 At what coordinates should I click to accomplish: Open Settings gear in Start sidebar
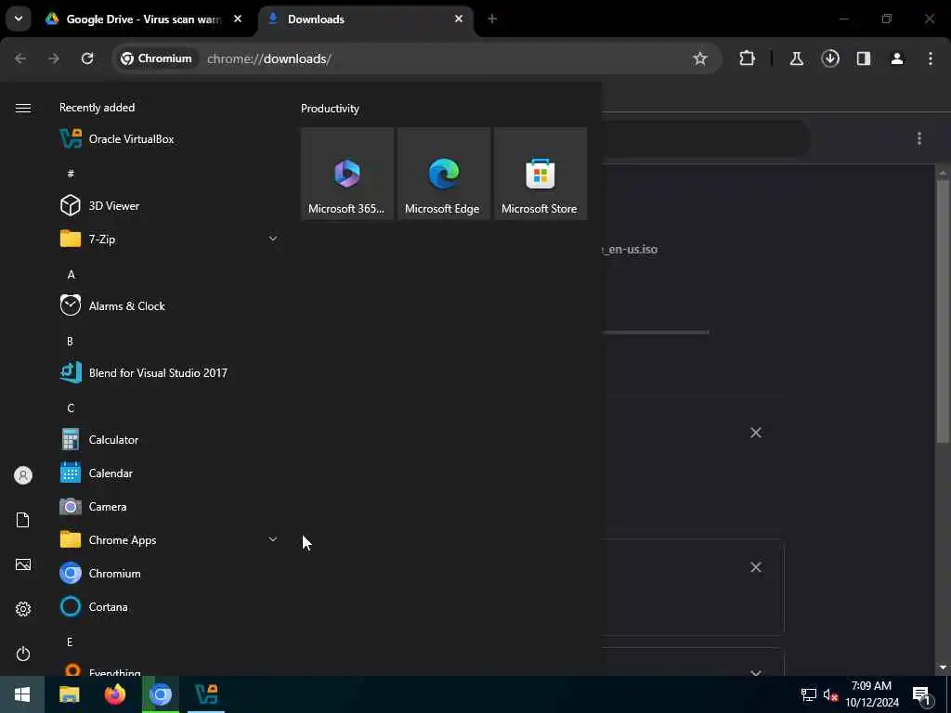tap(23, 609)
